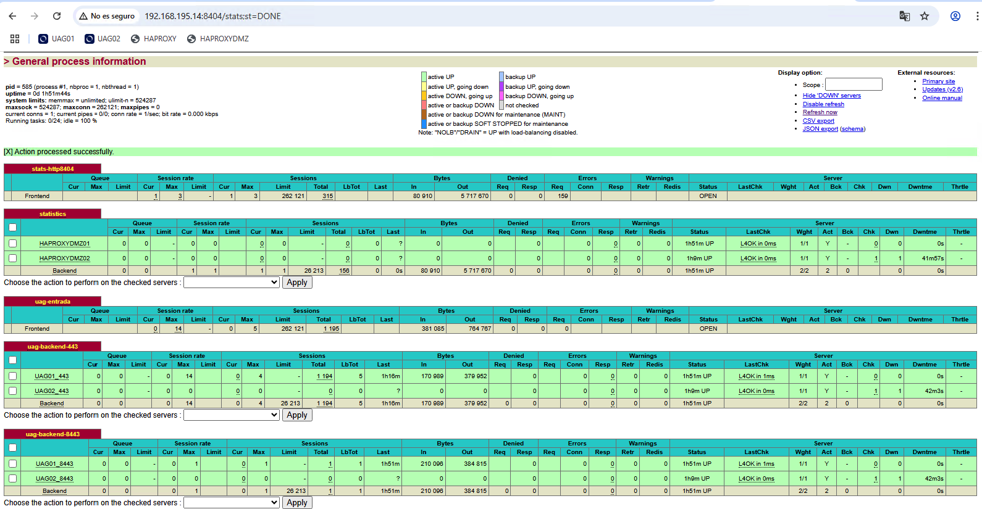
Task: Go back to the previous page
Action: click(x=12, y=16)
